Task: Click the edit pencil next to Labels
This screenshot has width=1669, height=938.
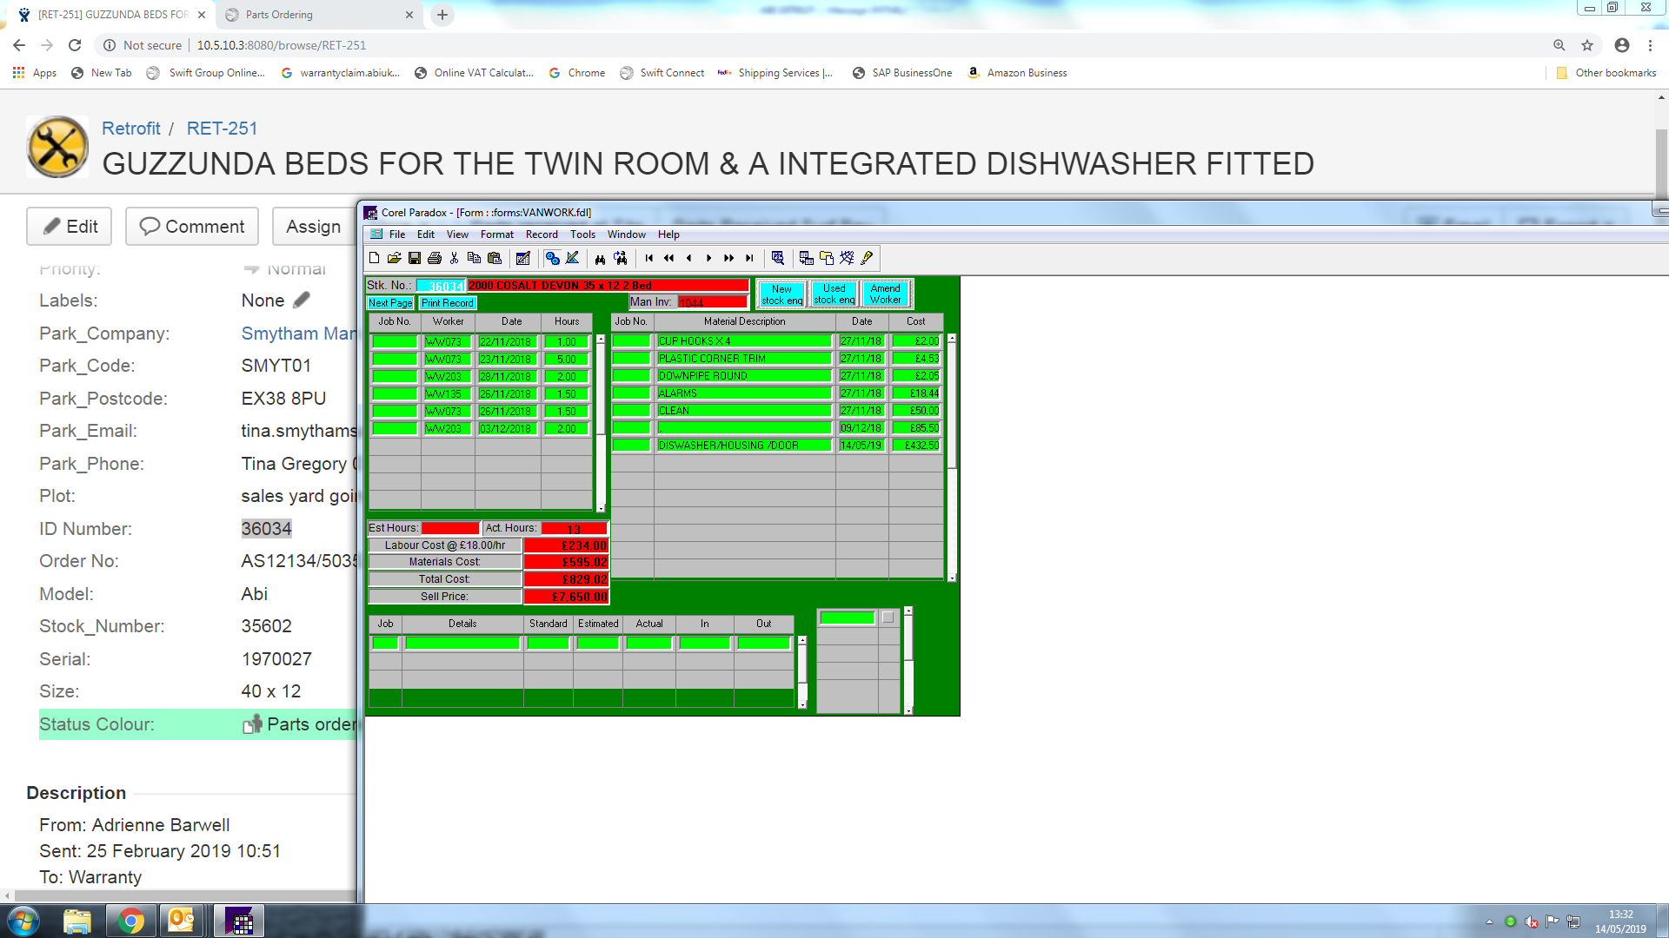Action: point(302,301)
